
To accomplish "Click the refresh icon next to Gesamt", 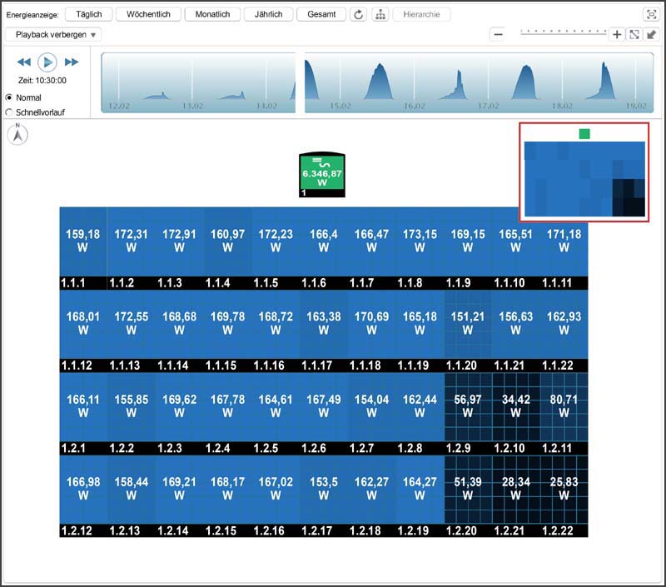I will pyautogui.click(x=358, y=15).
